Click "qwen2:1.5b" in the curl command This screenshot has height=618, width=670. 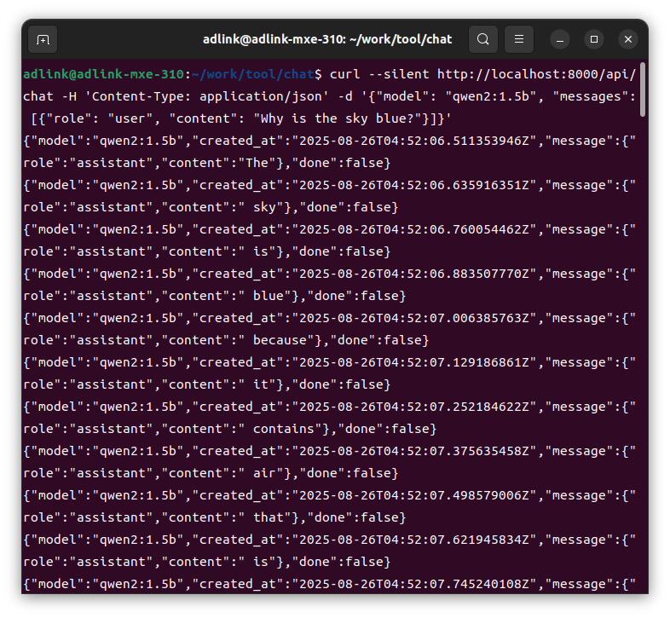pos(490,96)
